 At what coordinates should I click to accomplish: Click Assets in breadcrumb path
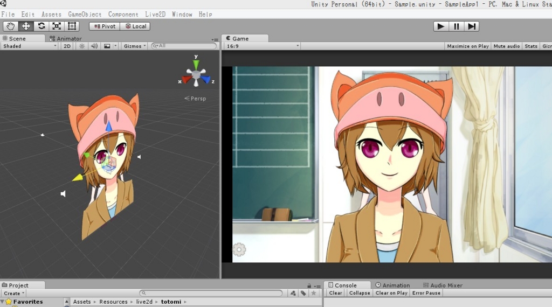point(82,302)
